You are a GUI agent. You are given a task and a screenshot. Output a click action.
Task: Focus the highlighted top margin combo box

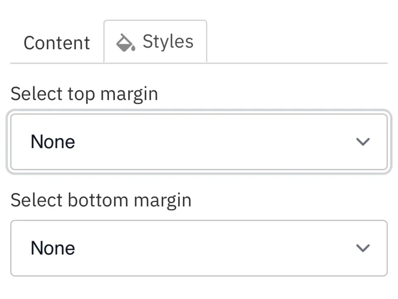[198, 142]
